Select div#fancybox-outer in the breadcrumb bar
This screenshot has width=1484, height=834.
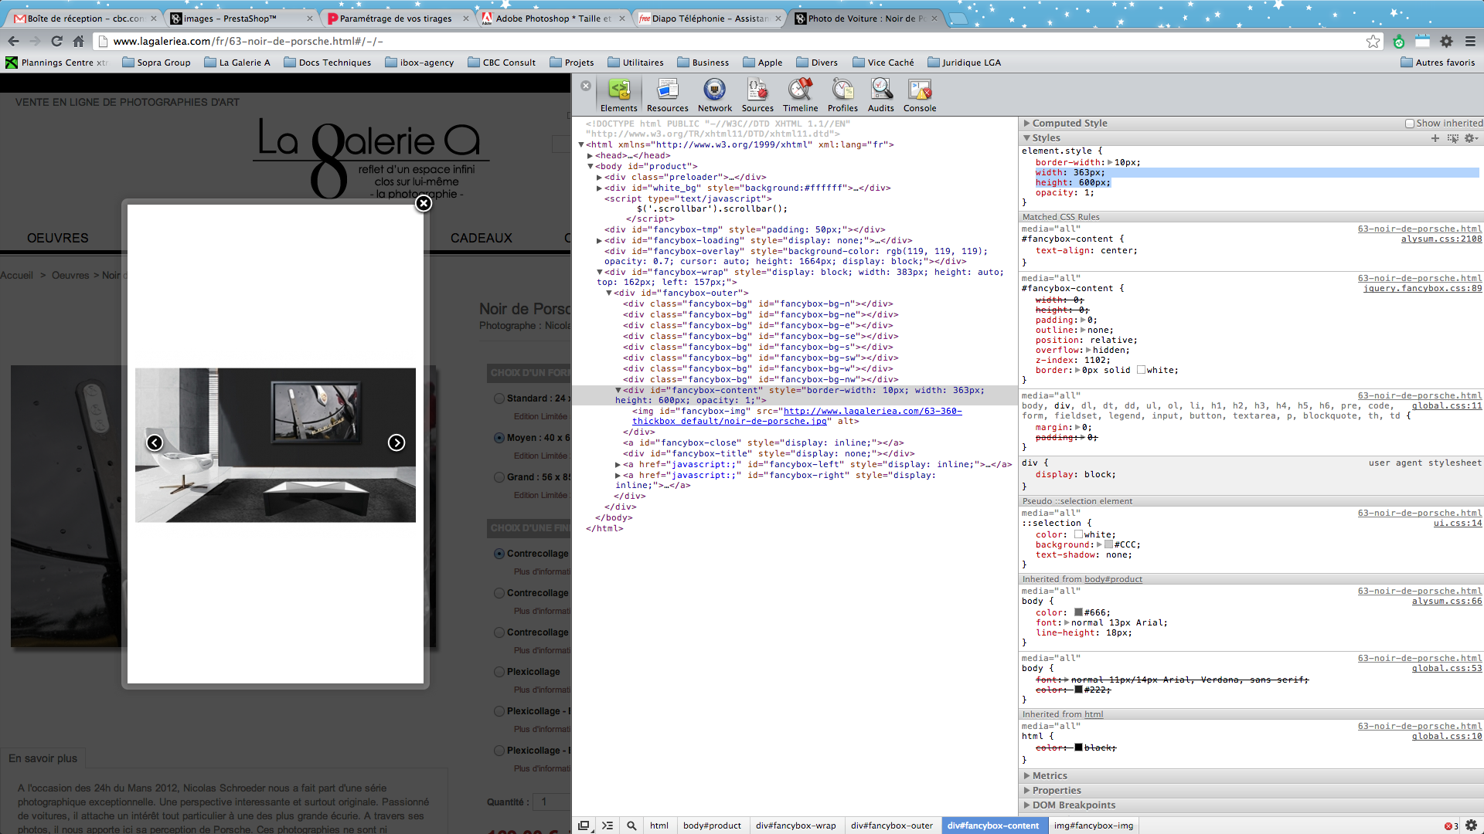tap(891, 826)
